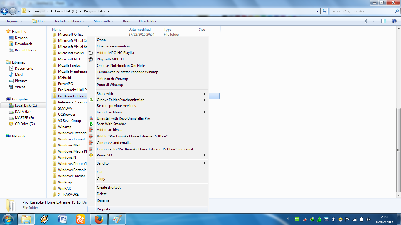Click the Burn toolbar button
The width and height of the screenshot is (401, 225).
[x=127, y=21]
